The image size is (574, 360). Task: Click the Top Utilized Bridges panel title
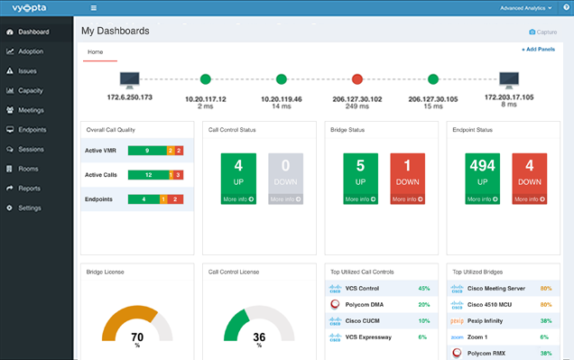point(477,272)
